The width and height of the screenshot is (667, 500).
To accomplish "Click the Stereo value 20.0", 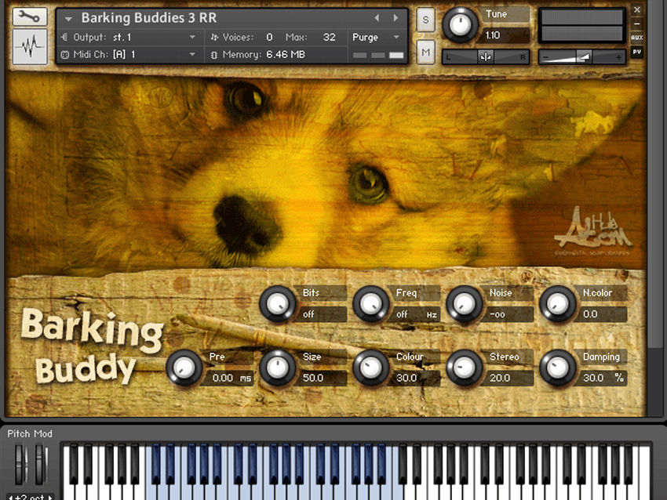I will pyautogui.click(x=508, y=378).
